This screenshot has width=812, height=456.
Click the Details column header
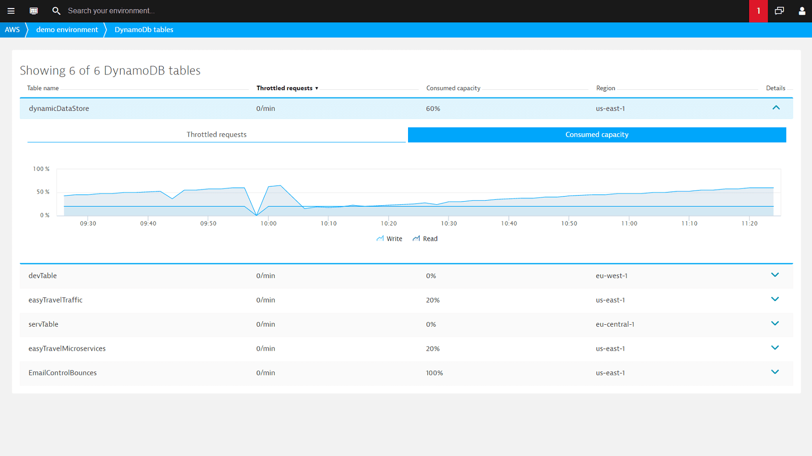coord(775,88)
